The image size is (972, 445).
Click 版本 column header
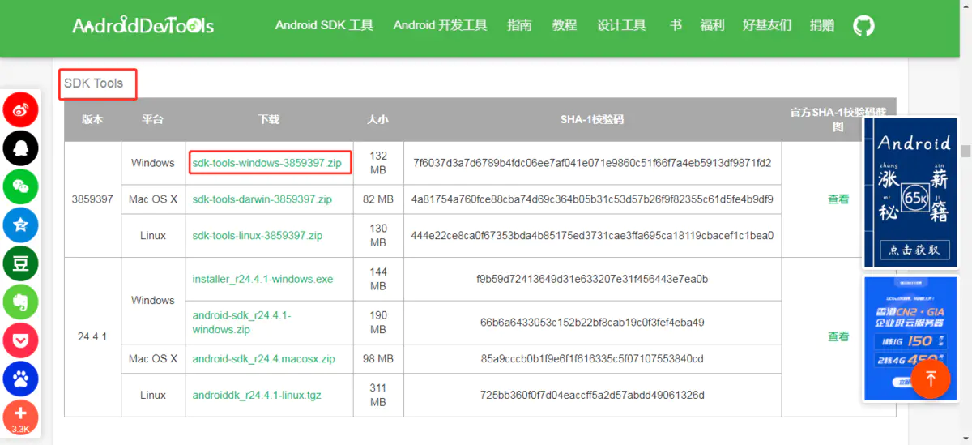(x=92, y=119)
